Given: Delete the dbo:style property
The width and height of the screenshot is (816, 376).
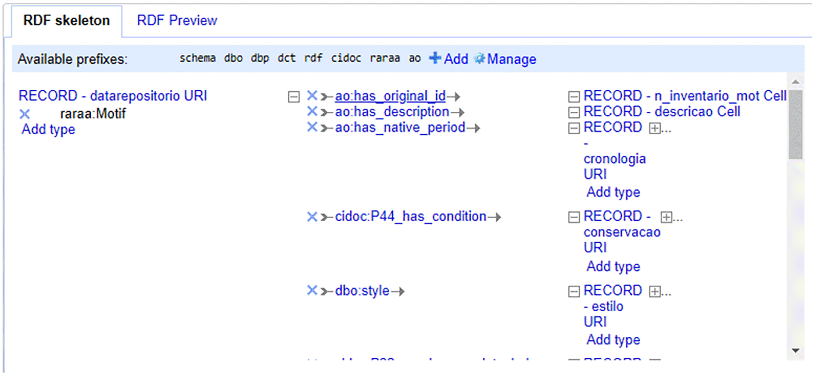Looking at the screenshot, I should [x=312, y=290].
